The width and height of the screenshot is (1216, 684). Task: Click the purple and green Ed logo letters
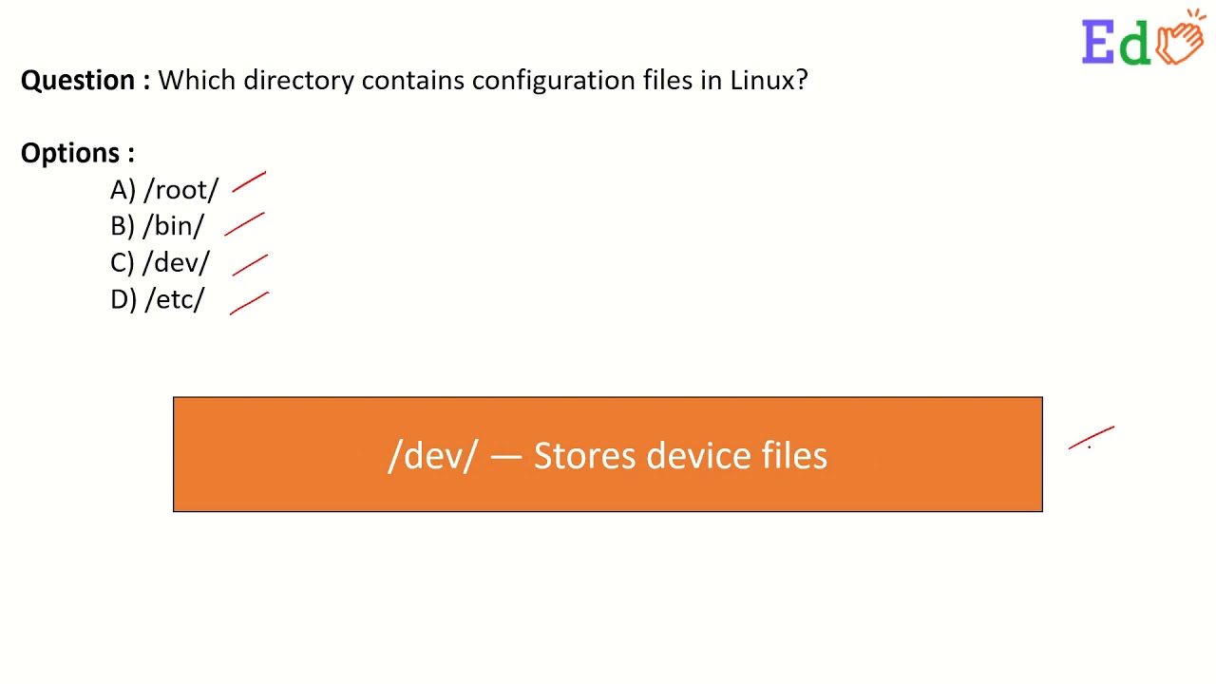1116,43
